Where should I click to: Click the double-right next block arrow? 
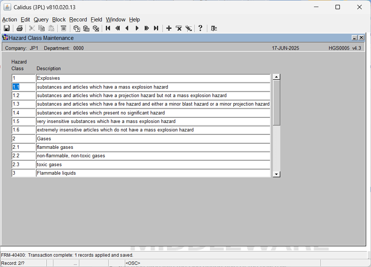[x=147, y=28]
